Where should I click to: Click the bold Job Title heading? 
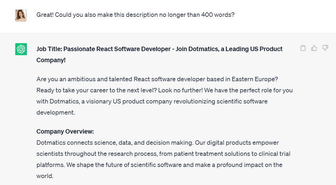[159, 54]
